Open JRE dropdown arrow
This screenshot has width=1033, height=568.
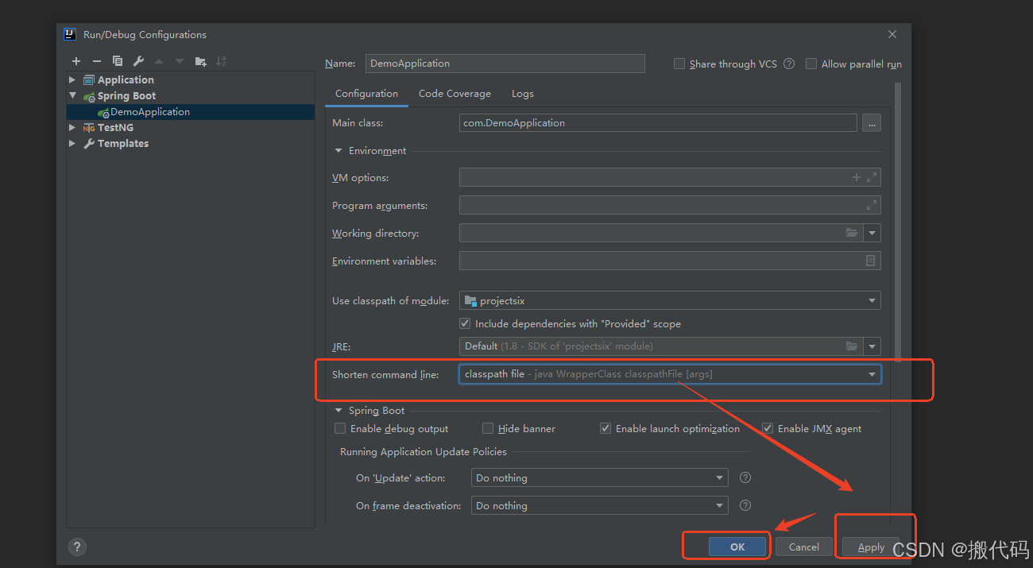(x=872, y=346)
